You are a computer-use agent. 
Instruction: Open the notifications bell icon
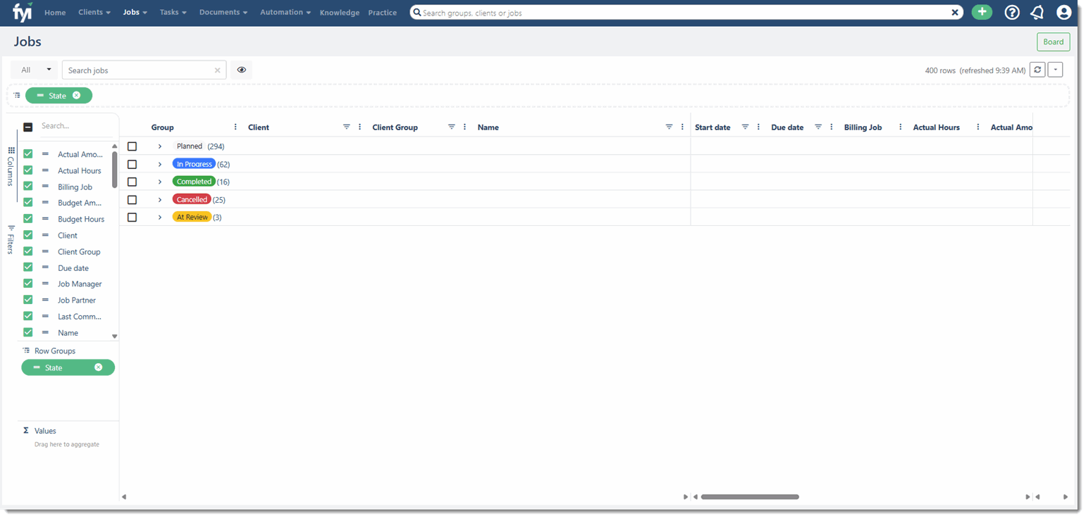[x=1037, y=12]
